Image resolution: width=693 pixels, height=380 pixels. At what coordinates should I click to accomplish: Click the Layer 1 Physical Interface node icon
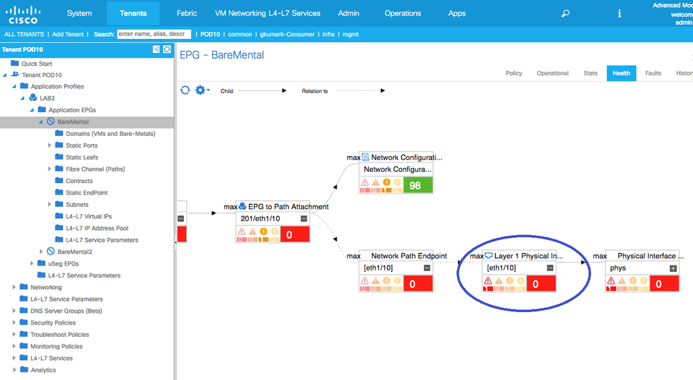[488, 255]
